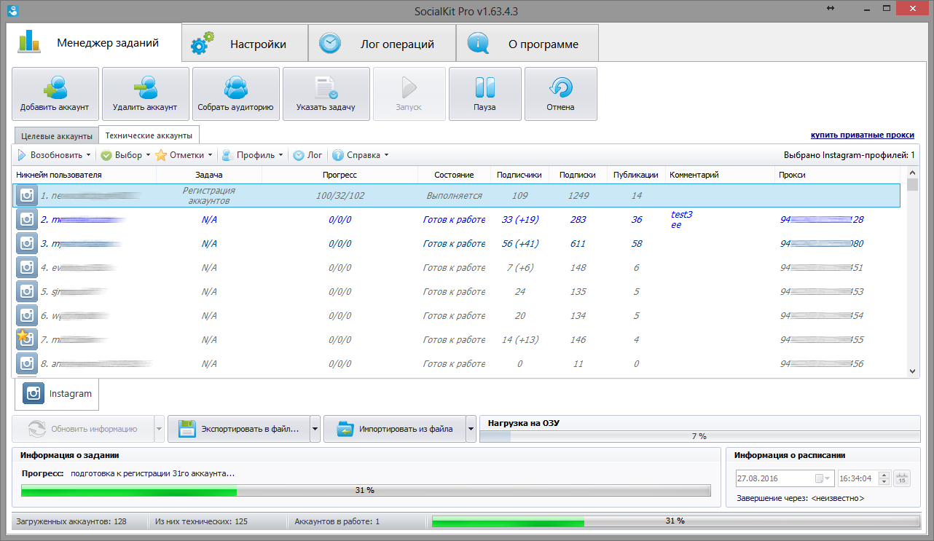
Task: Click Указать задачу button
Action: tap(326, 94)
